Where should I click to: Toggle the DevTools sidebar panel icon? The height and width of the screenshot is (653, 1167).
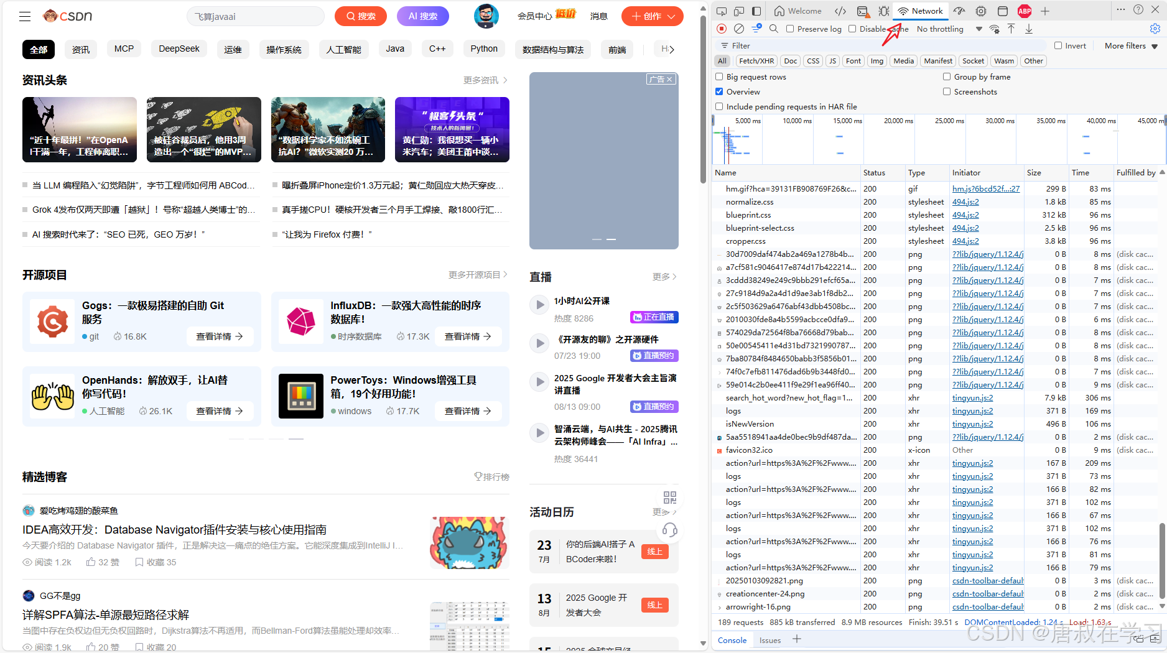tap(756, 11)
